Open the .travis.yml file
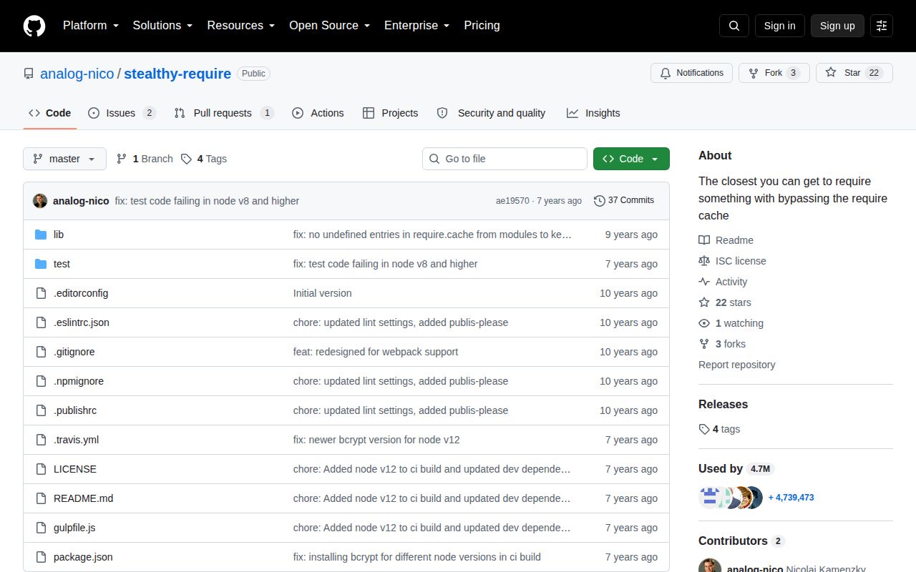This screenshot has height=572, width=916. pyautogui.click(x=76, y=440)
